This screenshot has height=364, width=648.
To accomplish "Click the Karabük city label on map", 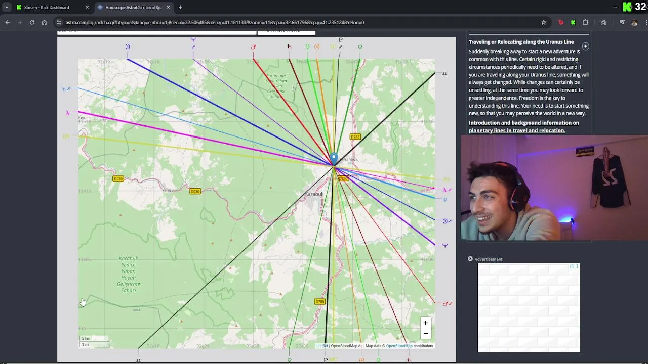I will tap(314, 194).
